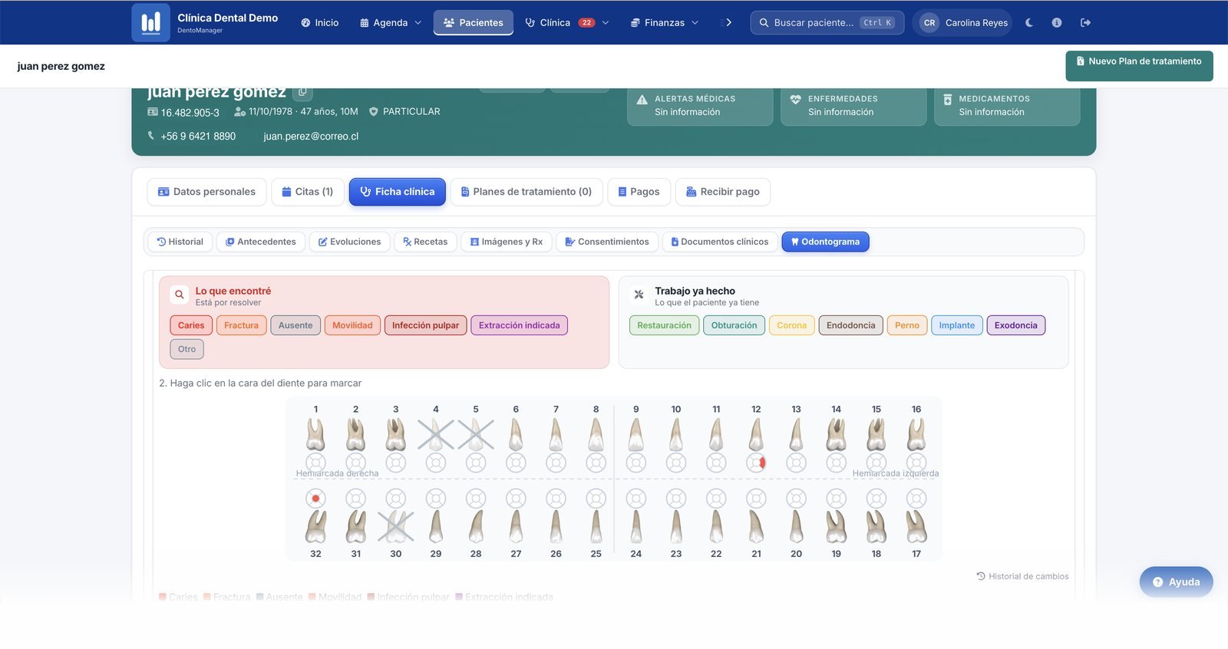The height and width of the screenshot is (649, 1228).
Task: Click tooth 1 in the upper arch
Action: [315, 434]
